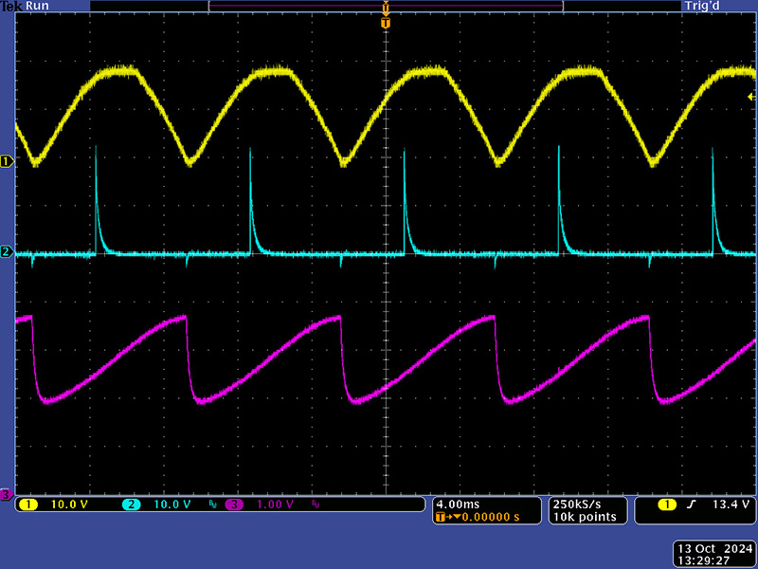
Task: Click the channel 2 bandwidth limit icon
Action: point(211,505)
